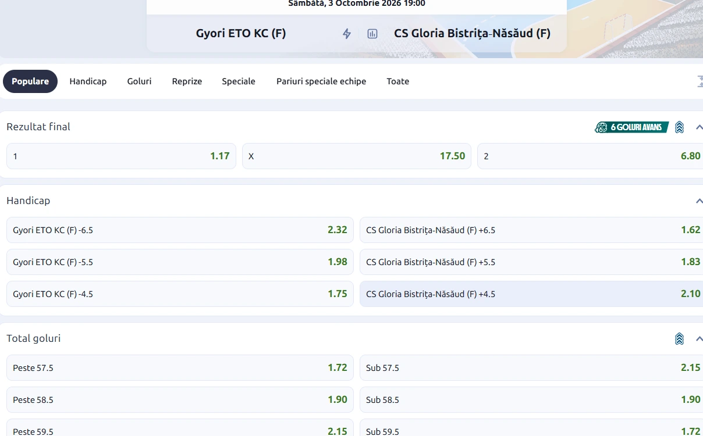This screenshot has height=436, width=703.
Task: Click the match date Sâmbătă, 3 Octombrie 2026
Action: click(357, 3)
